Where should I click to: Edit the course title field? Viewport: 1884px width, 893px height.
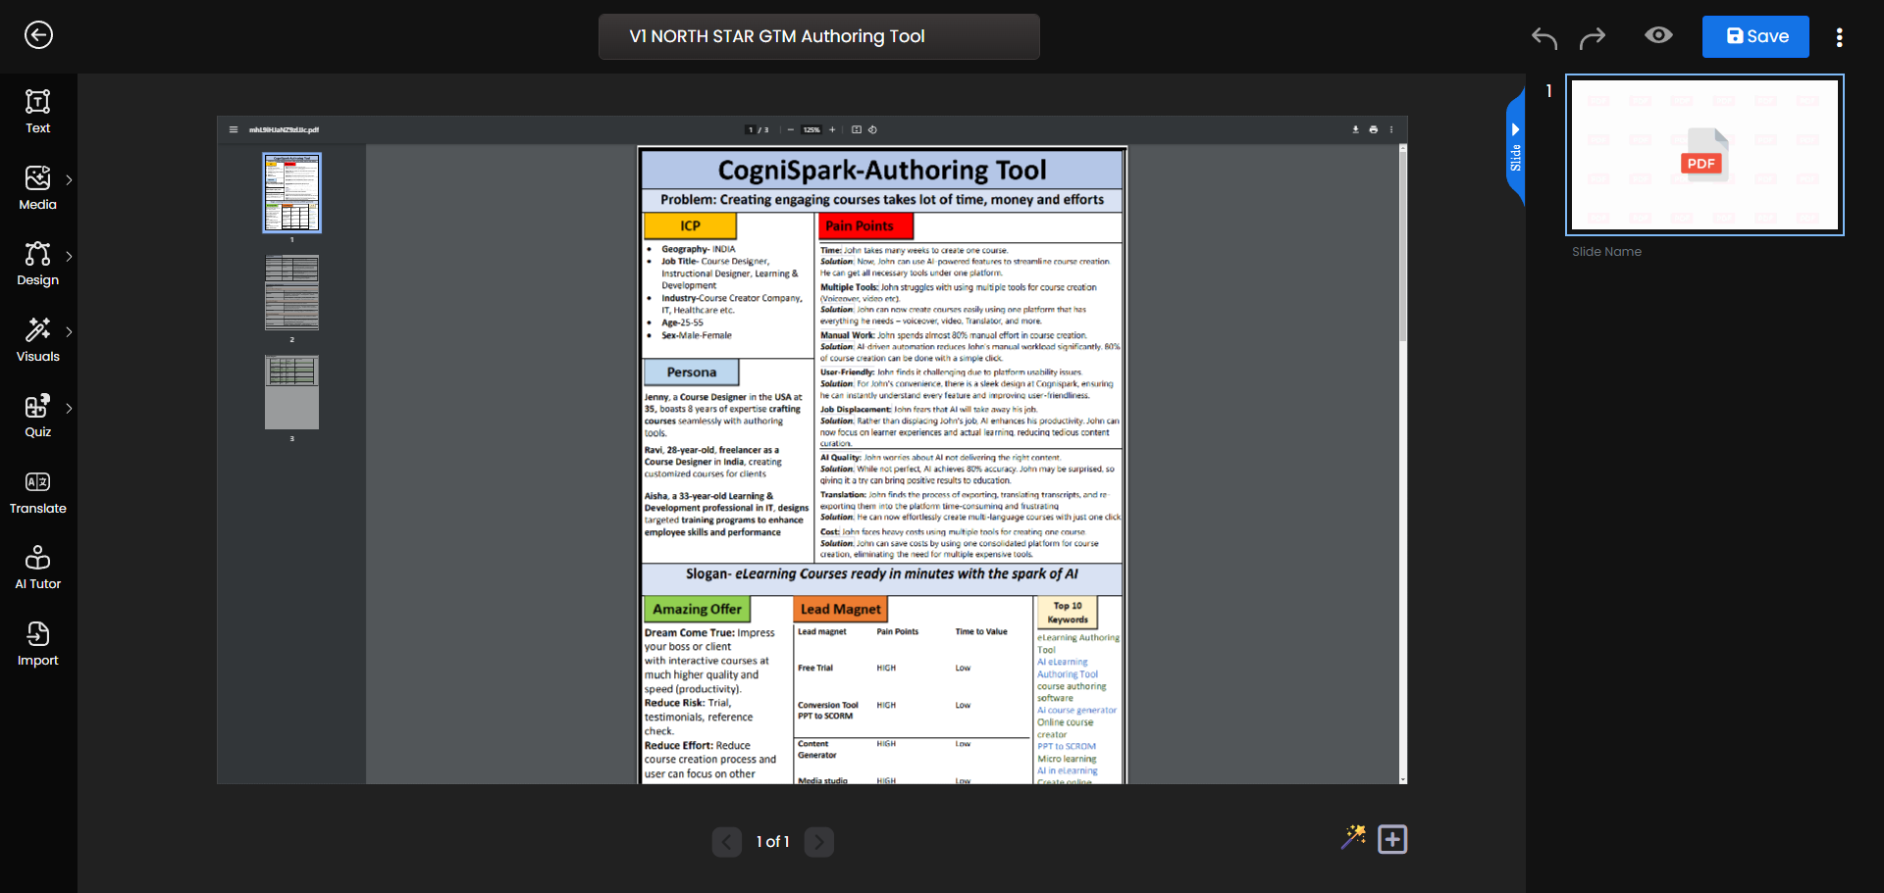(x=819, y=36)
